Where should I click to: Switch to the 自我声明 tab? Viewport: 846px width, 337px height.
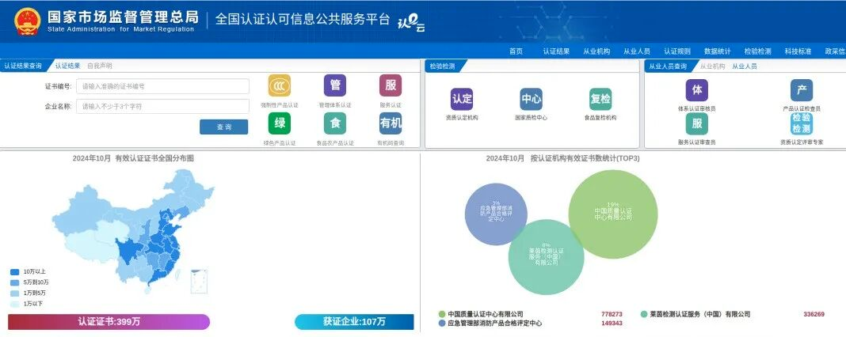point(100,66)
